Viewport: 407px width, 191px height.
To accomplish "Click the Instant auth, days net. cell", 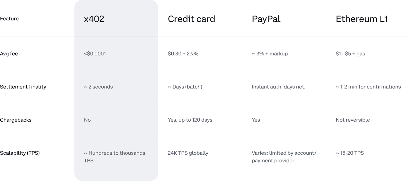I will pyautogui.click(x=279, y=87).
